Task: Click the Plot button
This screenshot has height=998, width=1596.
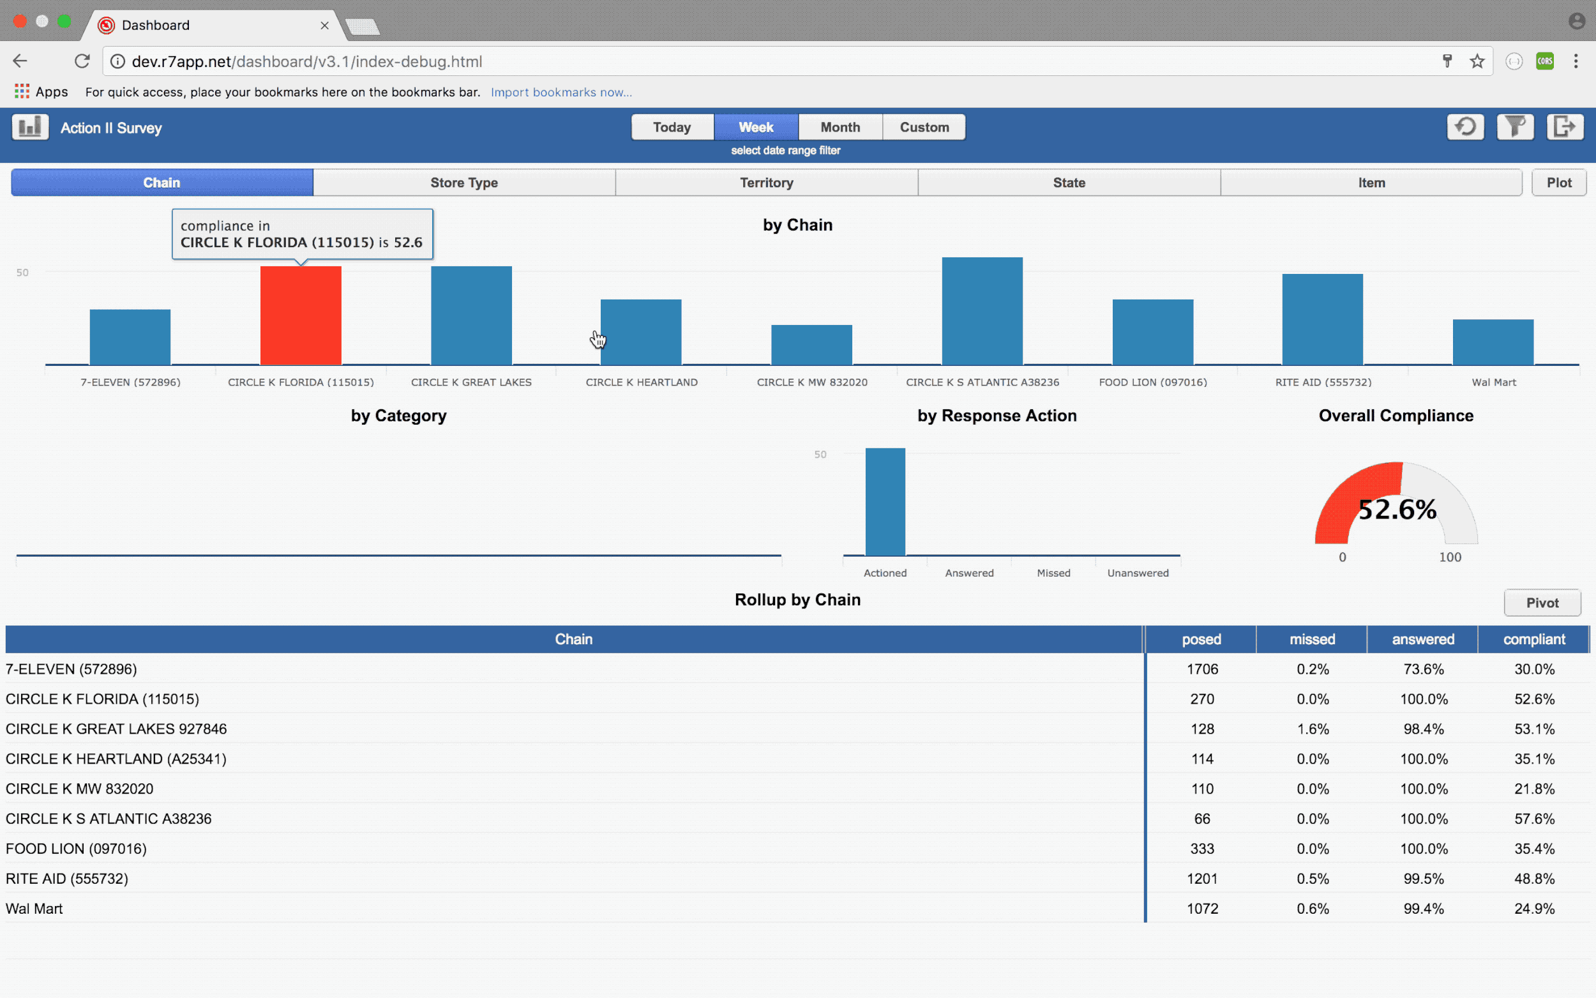Action: click(x=1558, y=182)
